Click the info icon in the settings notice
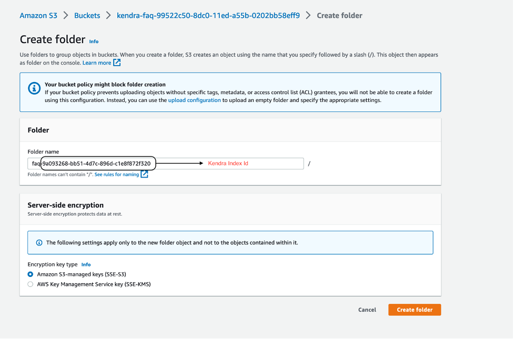 click(x=39, y=243)
